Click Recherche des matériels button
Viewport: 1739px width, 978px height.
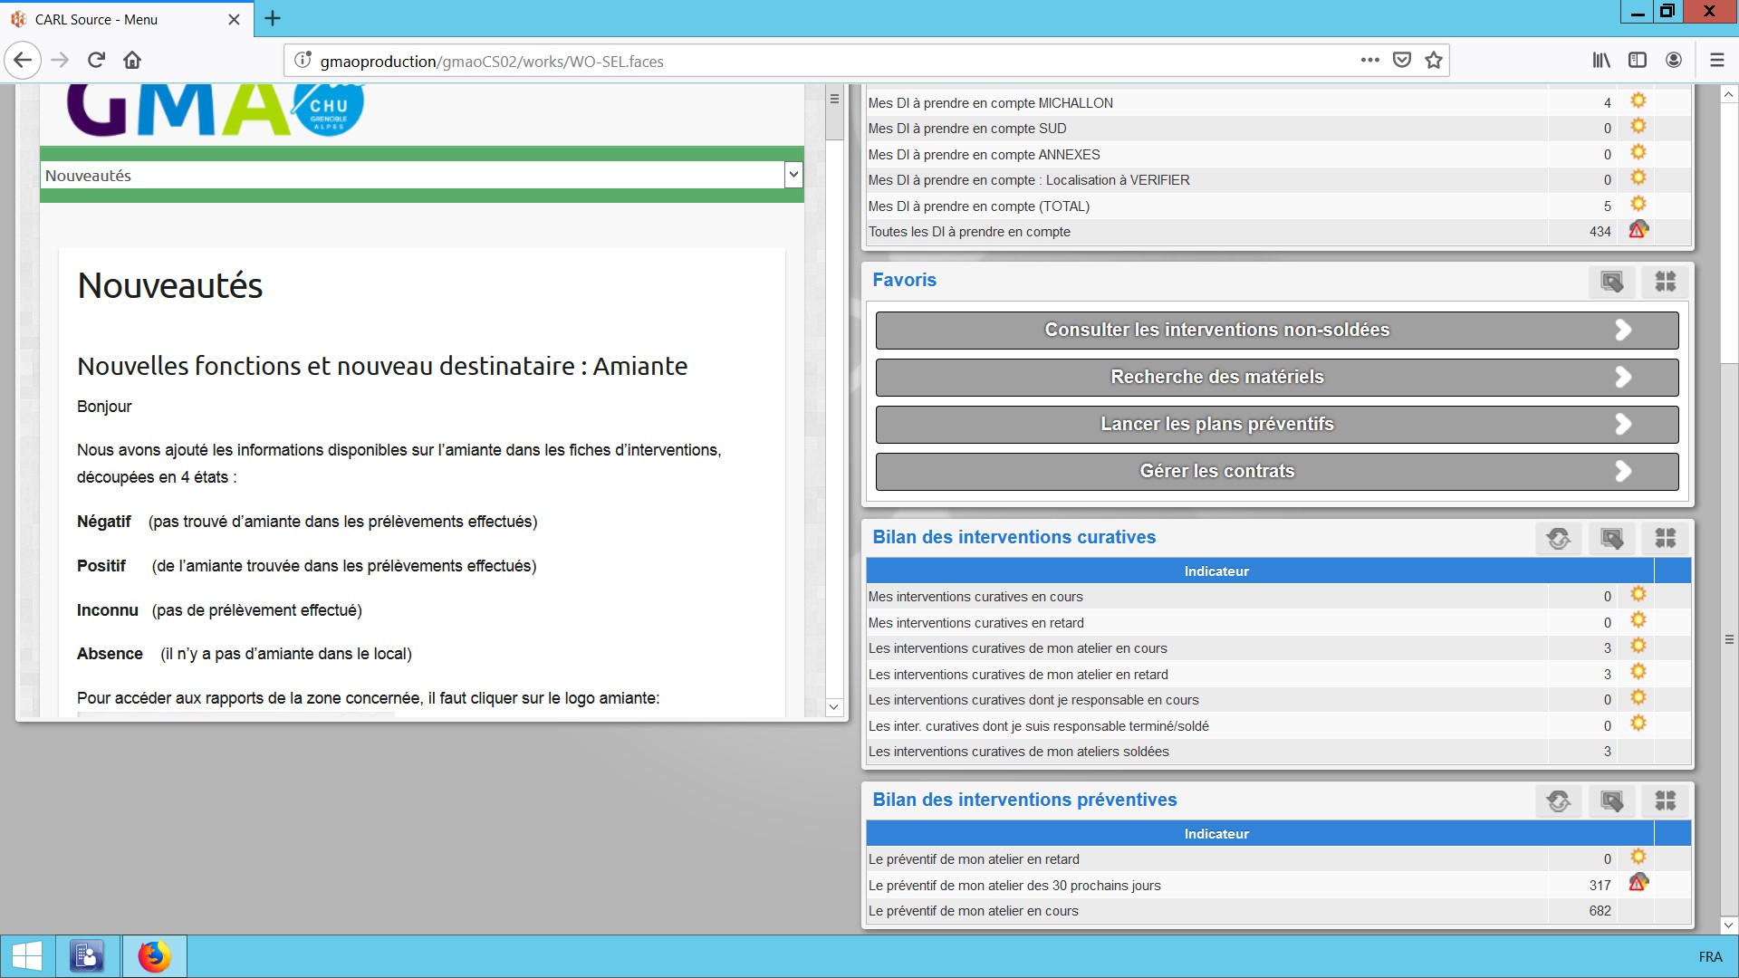1276,378
